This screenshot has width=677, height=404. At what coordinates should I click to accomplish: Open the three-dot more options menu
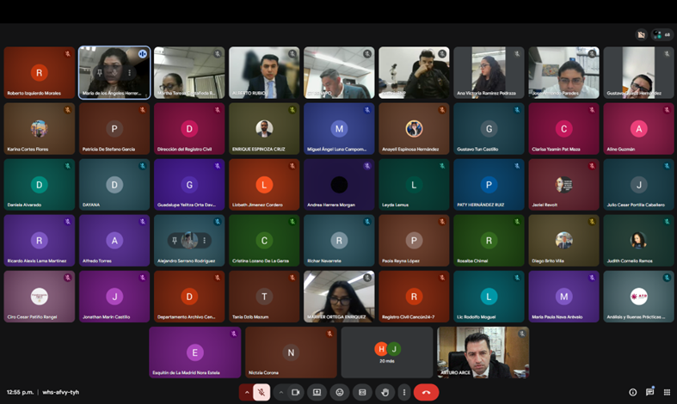(x=404, y=392)
